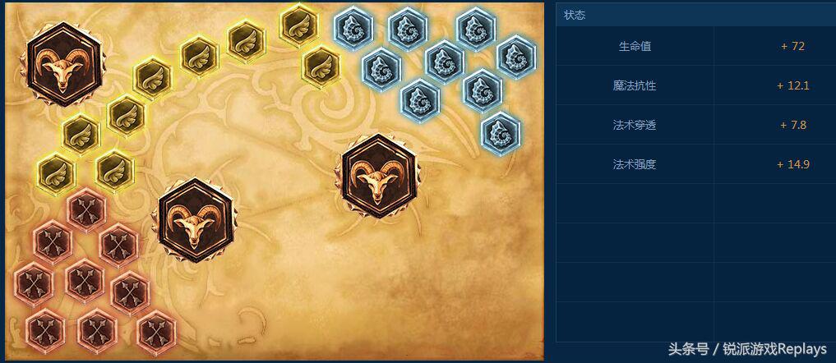Select the topmost yellow wing seal rune
836x363 pixels.
tap(299, 25)
